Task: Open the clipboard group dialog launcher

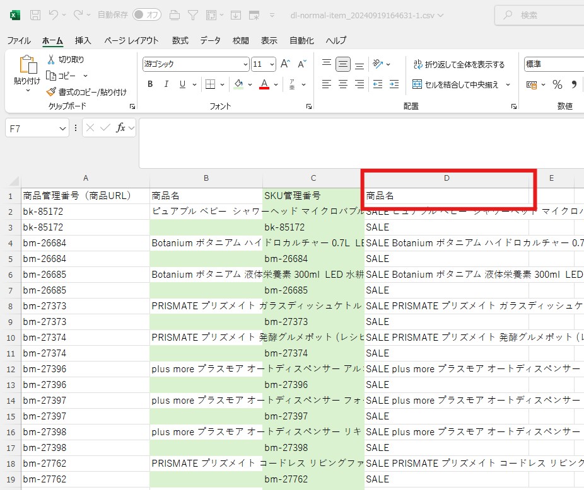Action: click(132, 106)
